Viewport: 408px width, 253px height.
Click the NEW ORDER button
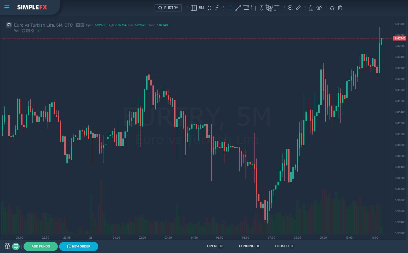point(79,246)
